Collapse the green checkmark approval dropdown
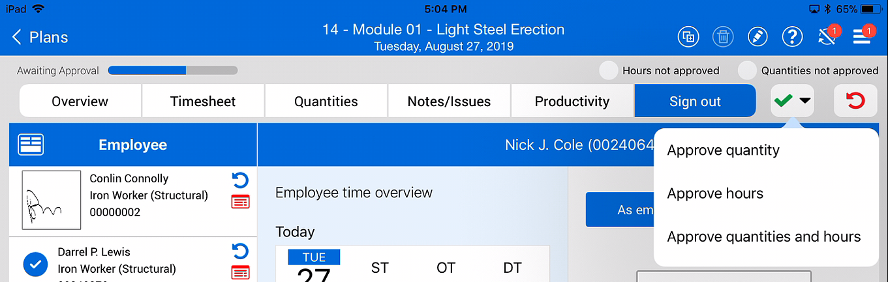 [792, 101]
